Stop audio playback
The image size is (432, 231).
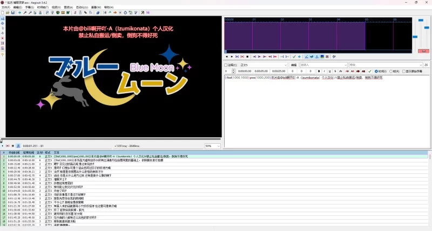pos(247,57)
